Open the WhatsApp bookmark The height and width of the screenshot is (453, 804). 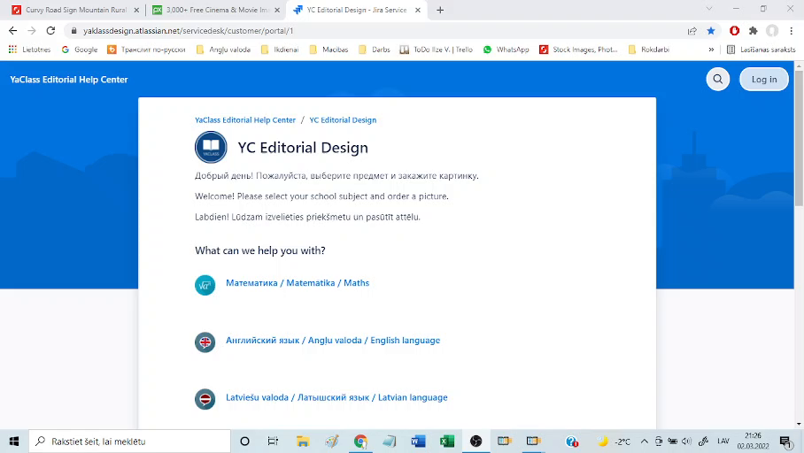pos(506,50)
